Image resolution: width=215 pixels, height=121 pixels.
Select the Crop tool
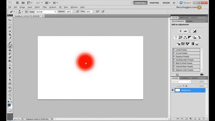(x=10, y=35)
